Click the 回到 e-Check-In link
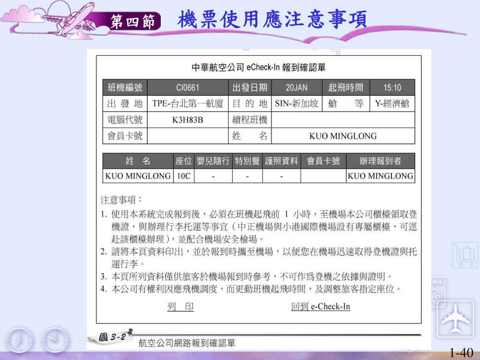The image size is (480, 360). [321, 307]
